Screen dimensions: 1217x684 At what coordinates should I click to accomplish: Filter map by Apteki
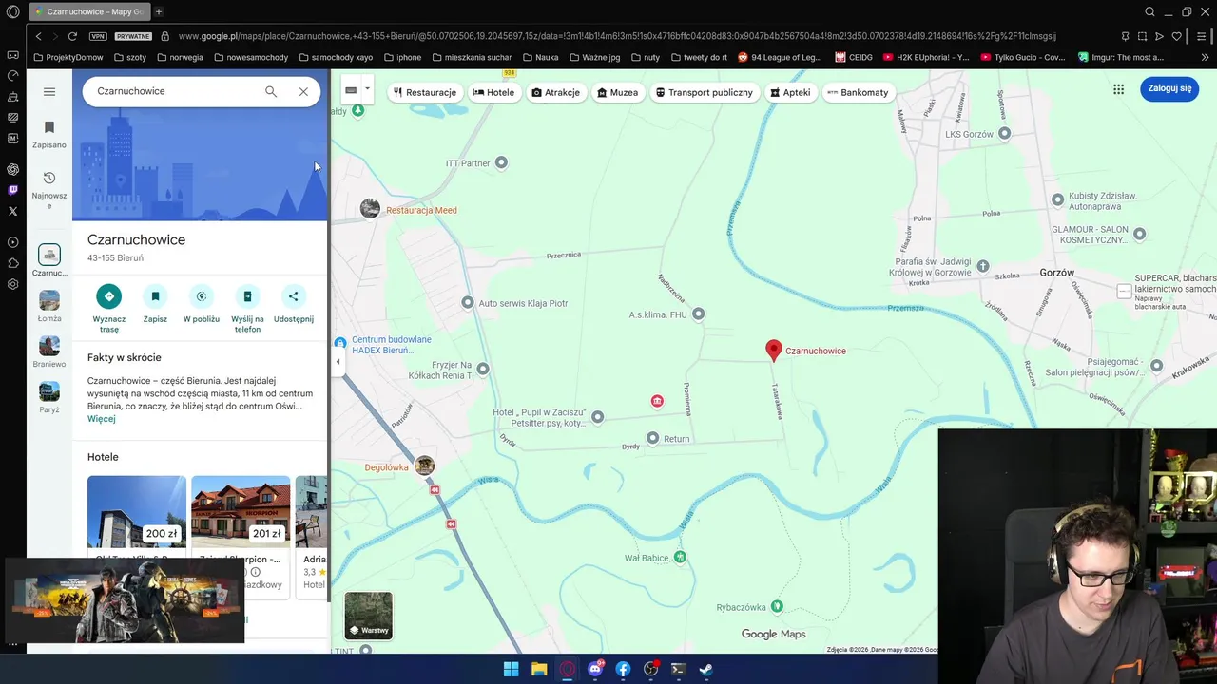(791, 92)
